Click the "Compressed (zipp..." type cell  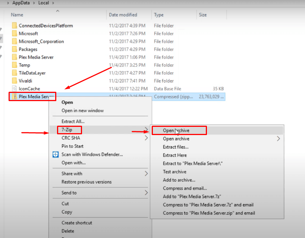173,97
